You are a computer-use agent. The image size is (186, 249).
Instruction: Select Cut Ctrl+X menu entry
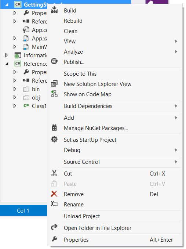pyautogui.click(x=115, y=174)
